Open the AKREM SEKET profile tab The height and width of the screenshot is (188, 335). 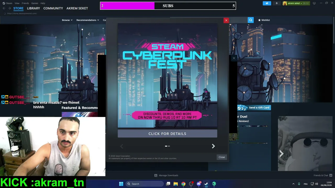77,8
